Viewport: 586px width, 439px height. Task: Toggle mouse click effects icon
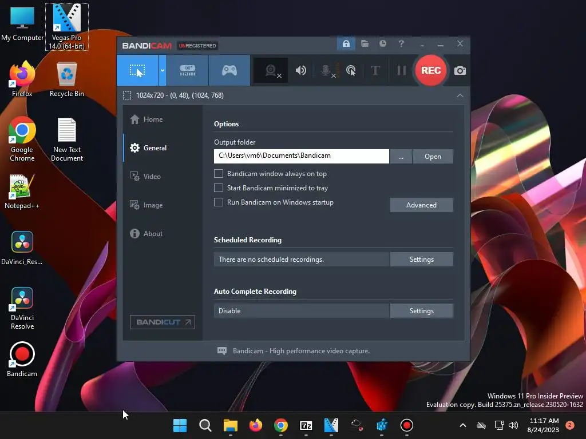pos(351,70)
